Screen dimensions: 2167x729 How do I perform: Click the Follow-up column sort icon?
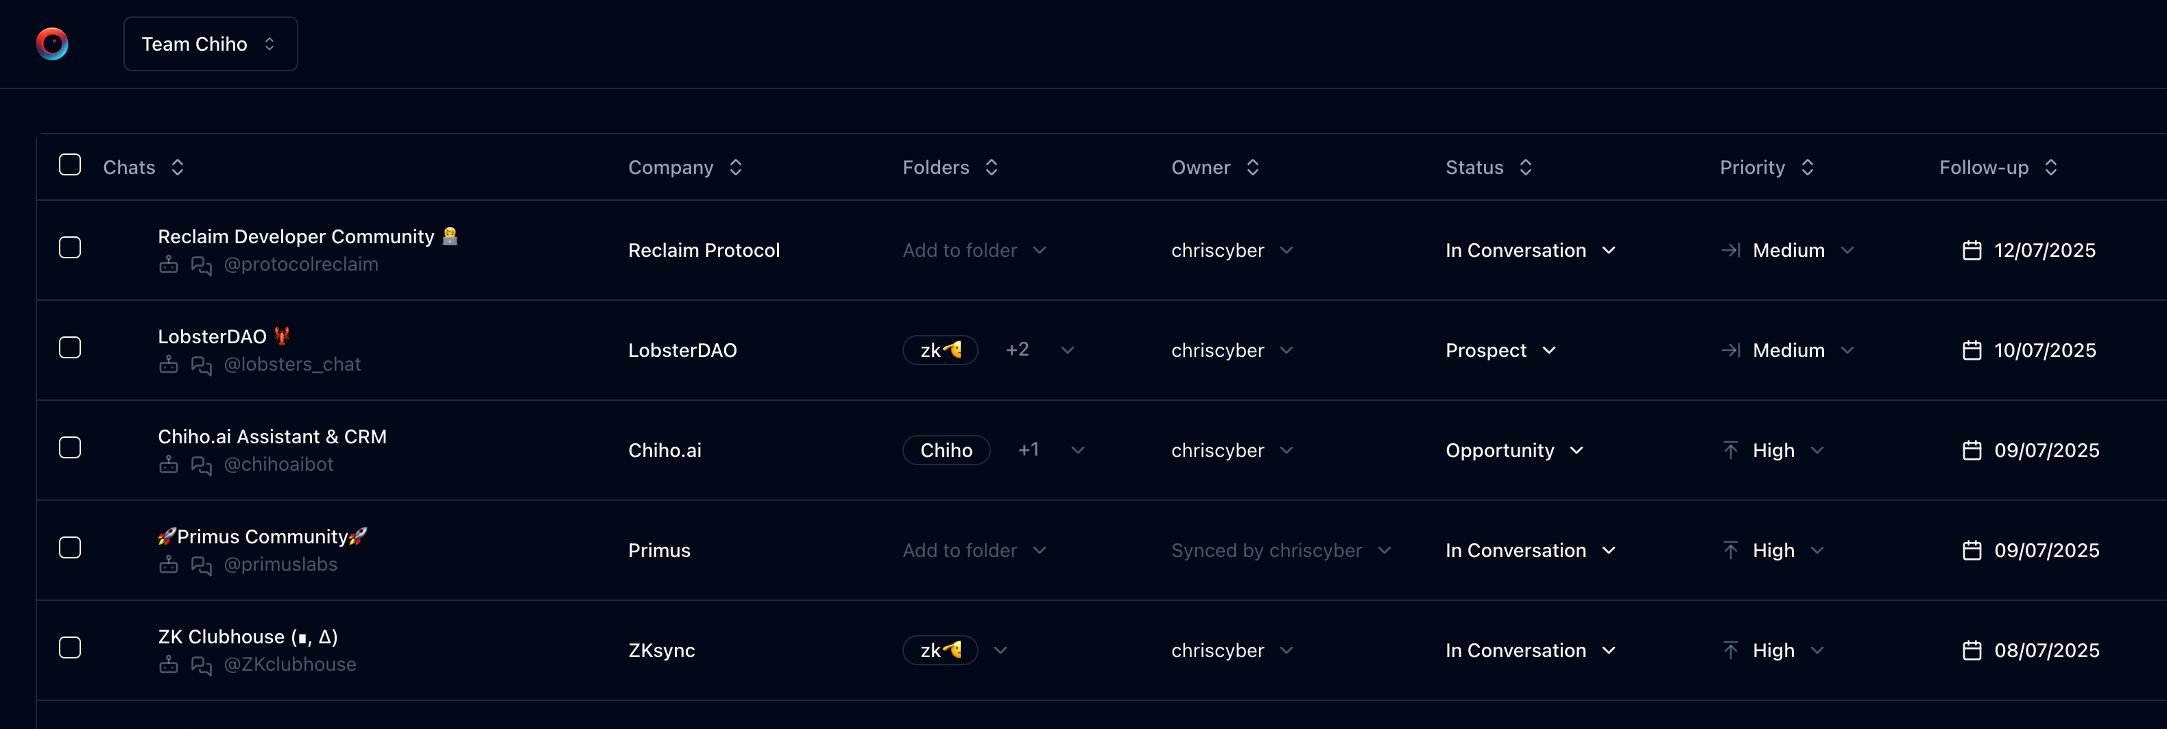pyautogui.click(x=2051, y=167)
